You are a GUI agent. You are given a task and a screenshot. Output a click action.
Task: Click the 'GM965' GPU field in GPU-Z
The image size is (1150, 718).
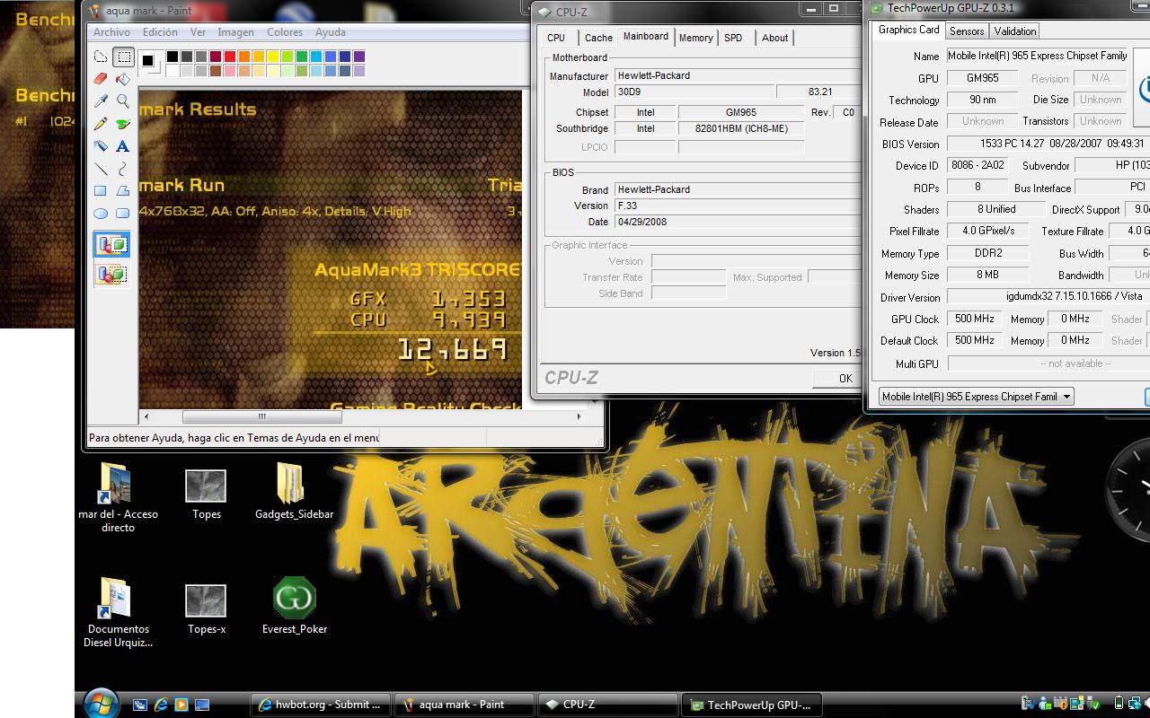[982, 78]
